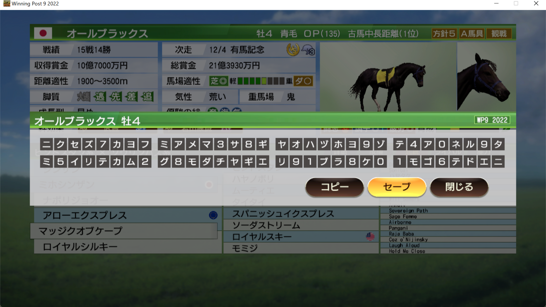Select ancestor Sovereign Path
The height and width of the screenshot is (307, 546).
click(x=448, y=211)
